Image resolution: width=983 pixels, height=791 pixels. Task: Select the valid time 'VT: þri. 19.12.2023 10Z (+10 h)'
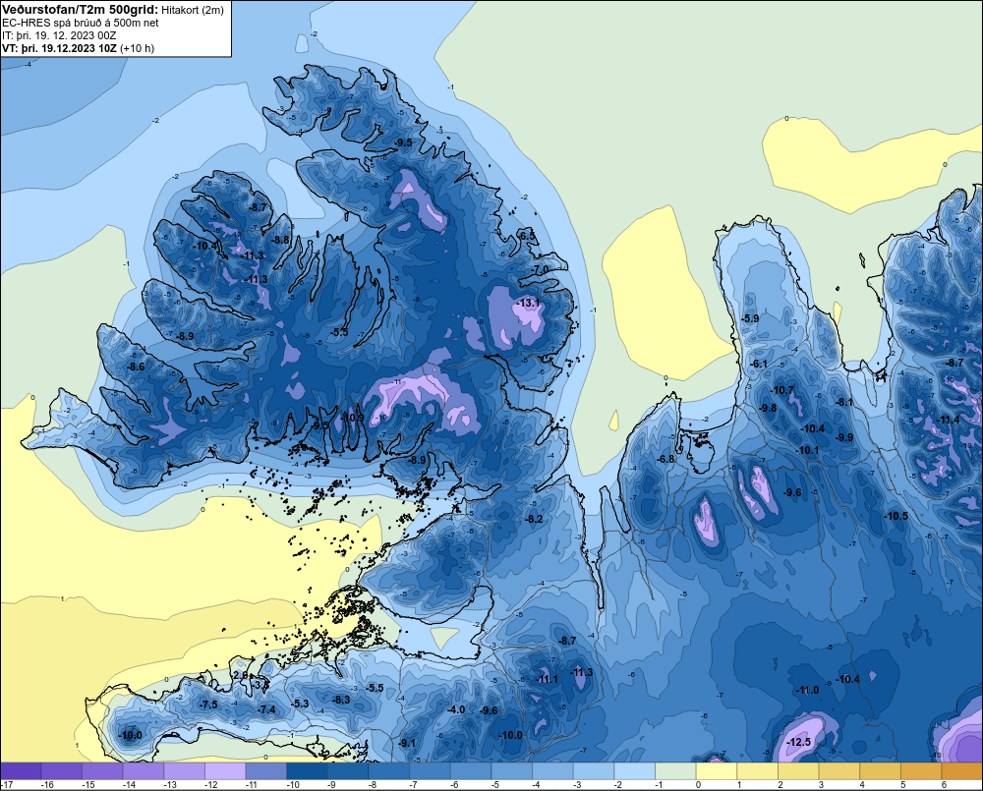pos(79,47)
